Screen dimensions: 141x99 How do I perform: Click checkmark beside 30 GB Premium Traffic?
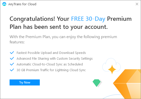12,70
